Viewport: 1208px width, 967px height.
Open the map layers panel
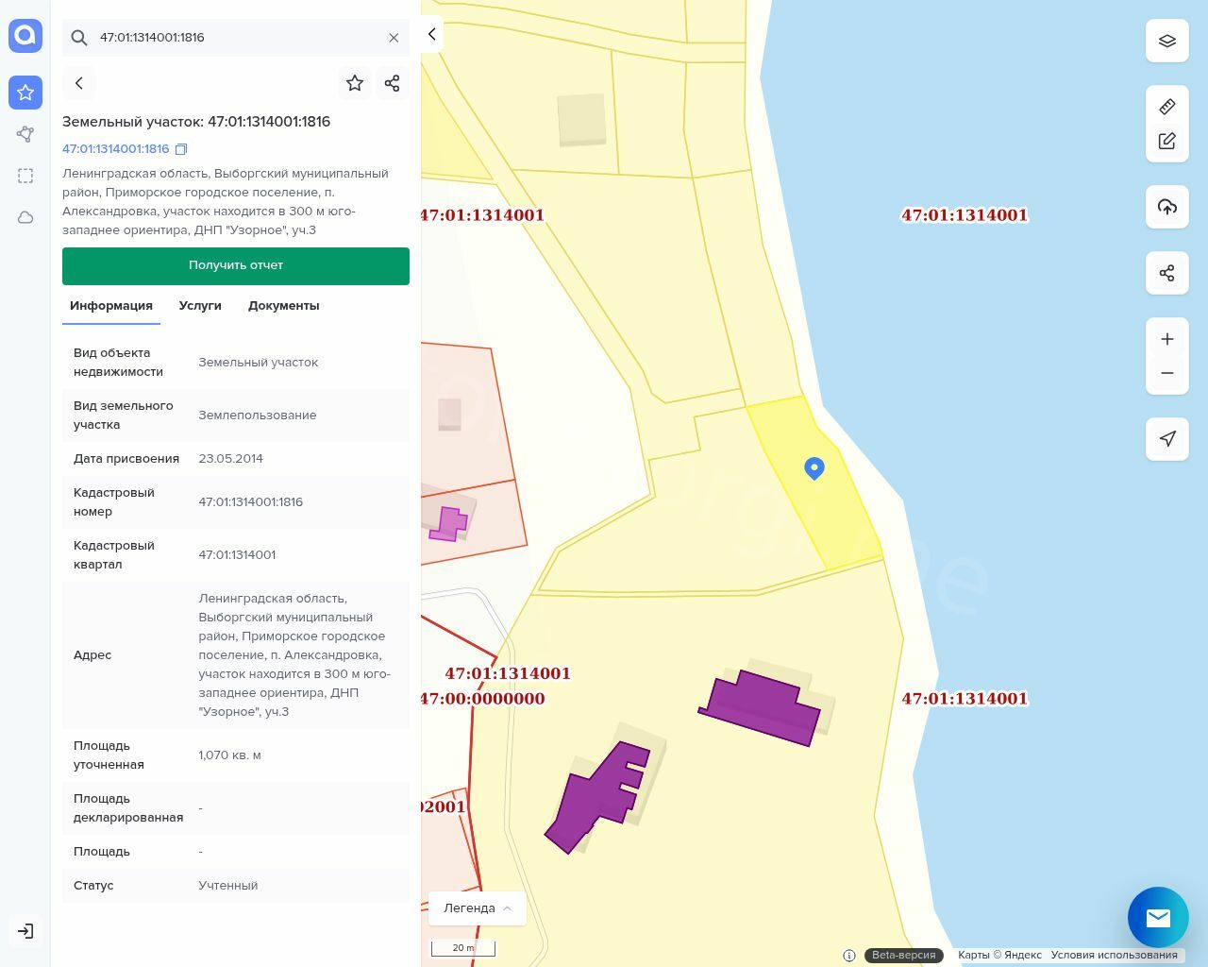[x=1166, y=41]
